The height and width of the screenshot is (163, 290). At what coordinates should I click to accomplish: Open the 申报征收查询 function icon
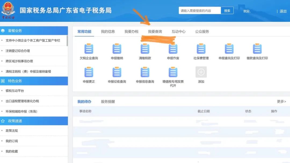pos(117,72)
